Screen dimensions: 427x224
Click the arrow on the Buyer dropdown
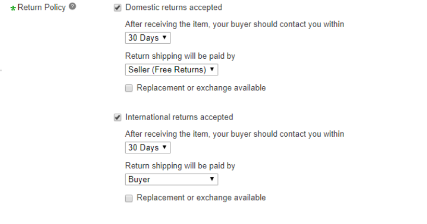click(x=212, y=179)
